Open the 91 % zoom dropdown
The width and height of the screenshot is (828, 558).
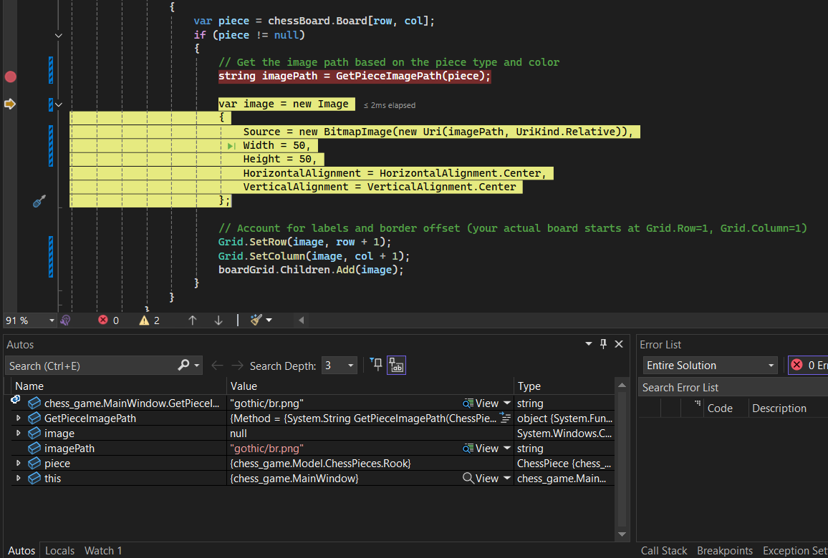[x=52, y=320]
